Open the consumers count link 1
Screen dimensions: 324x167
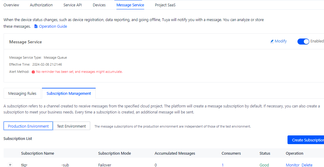click(x=223, y=165)
